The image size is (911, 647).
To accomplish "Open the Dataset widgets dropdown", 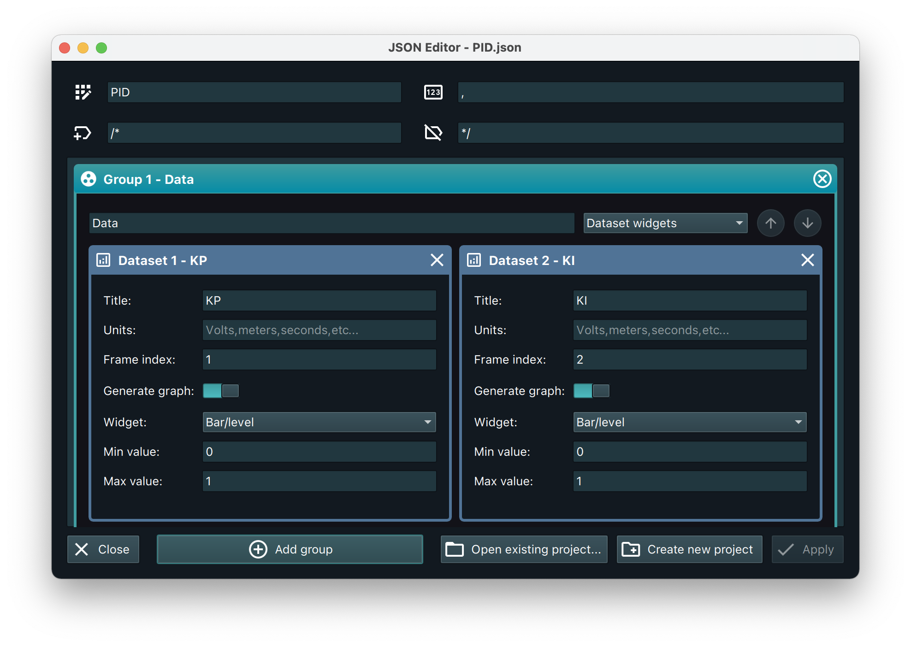I will 665,223.
